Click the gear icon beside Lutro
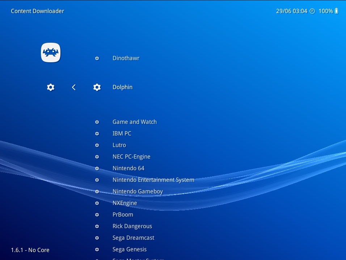This screenshot has height=260, width=346. (97, 145)
